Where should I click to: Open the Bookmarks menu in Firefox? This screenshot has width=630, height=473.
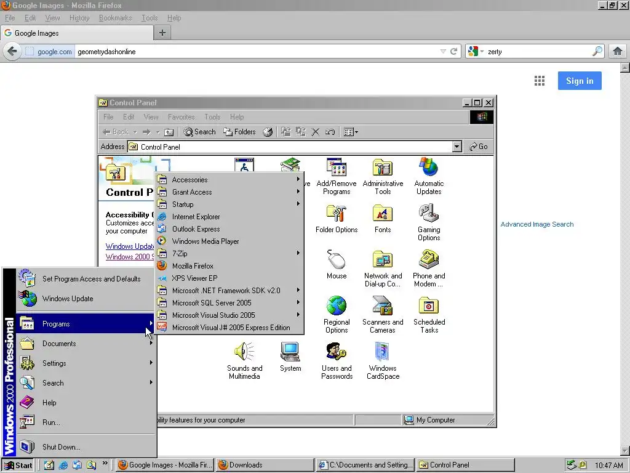(115, 18)
